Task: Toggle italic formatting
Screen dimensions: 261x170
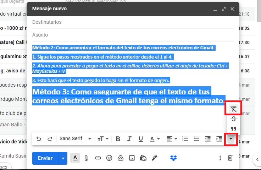Action: click(x=129, y=139)
